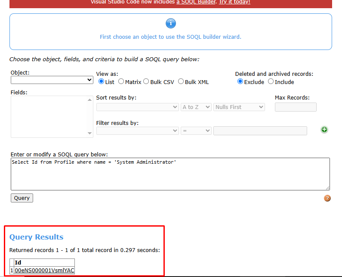This screenshot has height=277, width=342.
Task: Click the orange help question mark icon
Action: click(x=327, y=198)
